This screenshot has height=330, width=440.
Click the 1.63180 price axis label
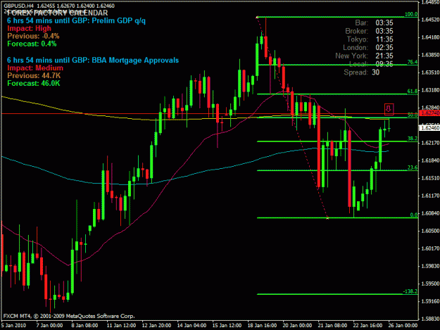[430, 90]
